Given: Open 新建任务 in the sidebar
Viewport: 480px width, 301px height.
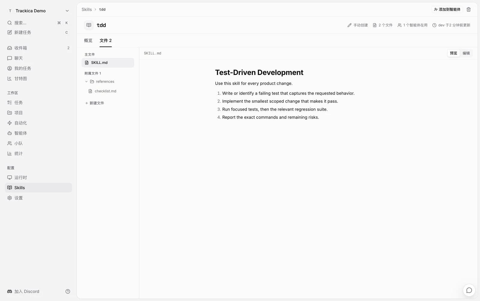Looking at the screenshot, I should coord(38,32).
